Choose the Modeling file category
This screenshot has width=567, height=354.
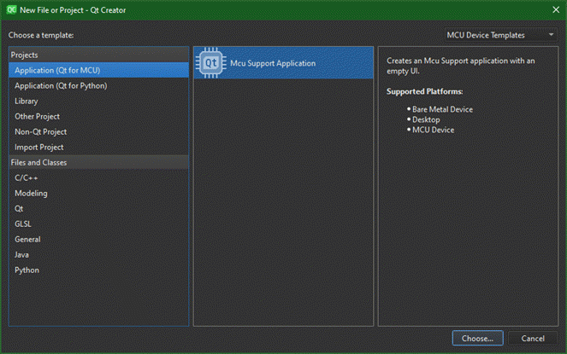point(31,194)
